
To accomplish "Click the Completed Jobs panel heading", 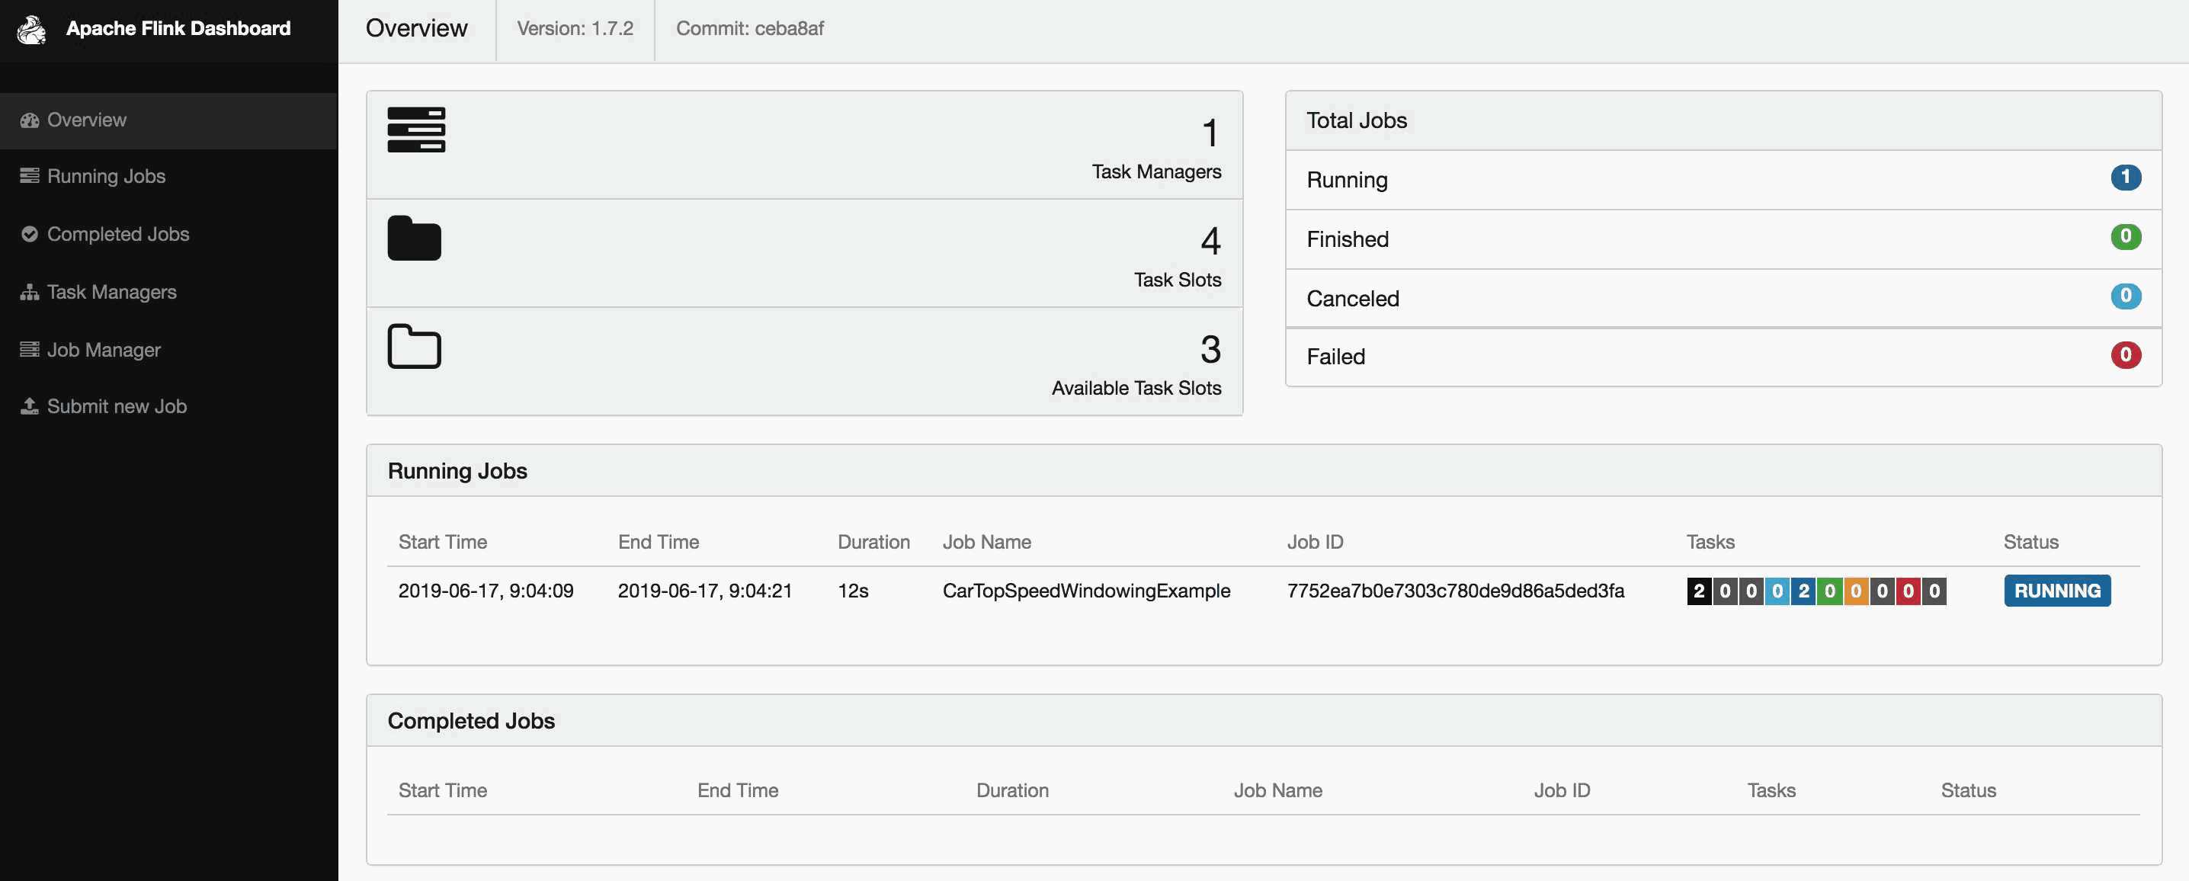I will pyautogui.click(x=471, y=721).
